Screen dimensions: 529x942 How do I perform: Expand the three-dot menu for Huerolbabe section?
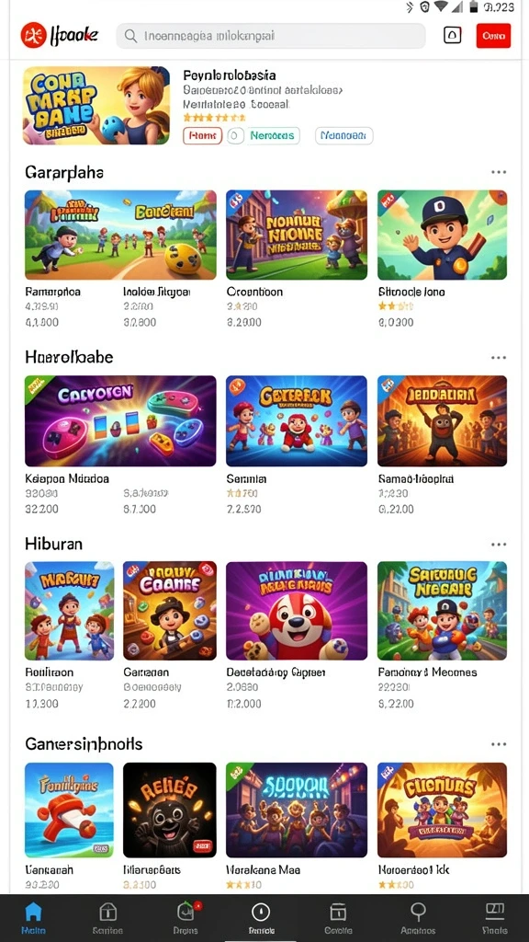499,358
